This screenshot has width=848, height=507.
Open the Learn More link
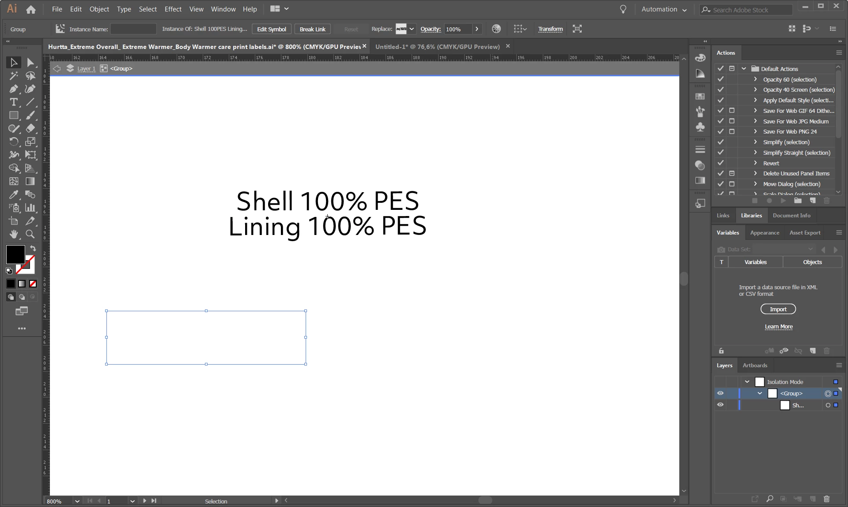(x=778, y=327)
